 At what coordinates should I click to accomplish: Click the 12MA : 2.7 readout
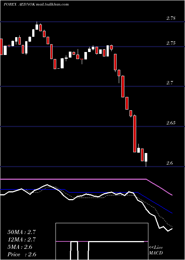pyautogui.click(x=21, y=240)
